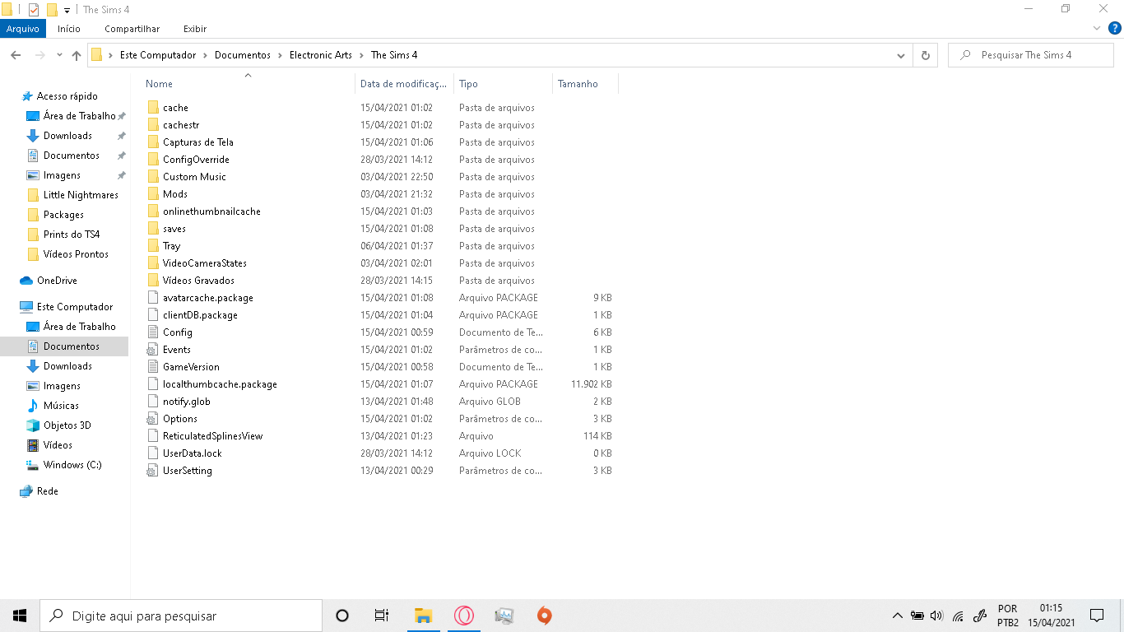Open the address bar history dropdown
Screen dimensions: 1124x632
[901, 55]
